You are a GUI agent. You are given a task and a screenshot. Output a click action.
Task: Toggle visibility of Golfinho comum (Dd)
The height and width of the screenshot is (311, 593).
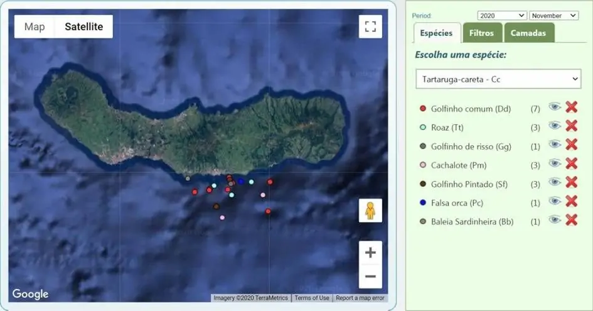tap(554, 107)
